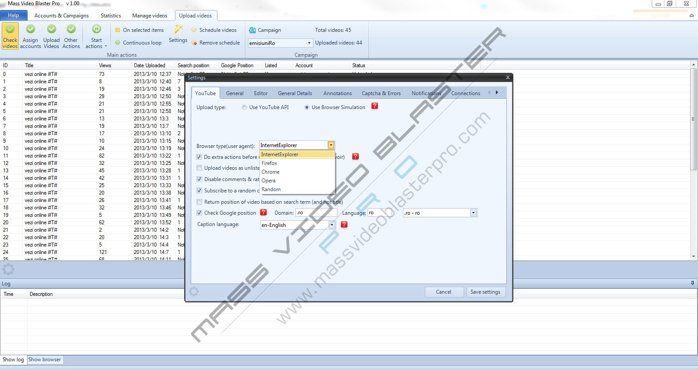Toggle Subscribe to a random channel checkbox
Image resolution: width=698 pixels, height=370 pixels.
coord(199,191)
